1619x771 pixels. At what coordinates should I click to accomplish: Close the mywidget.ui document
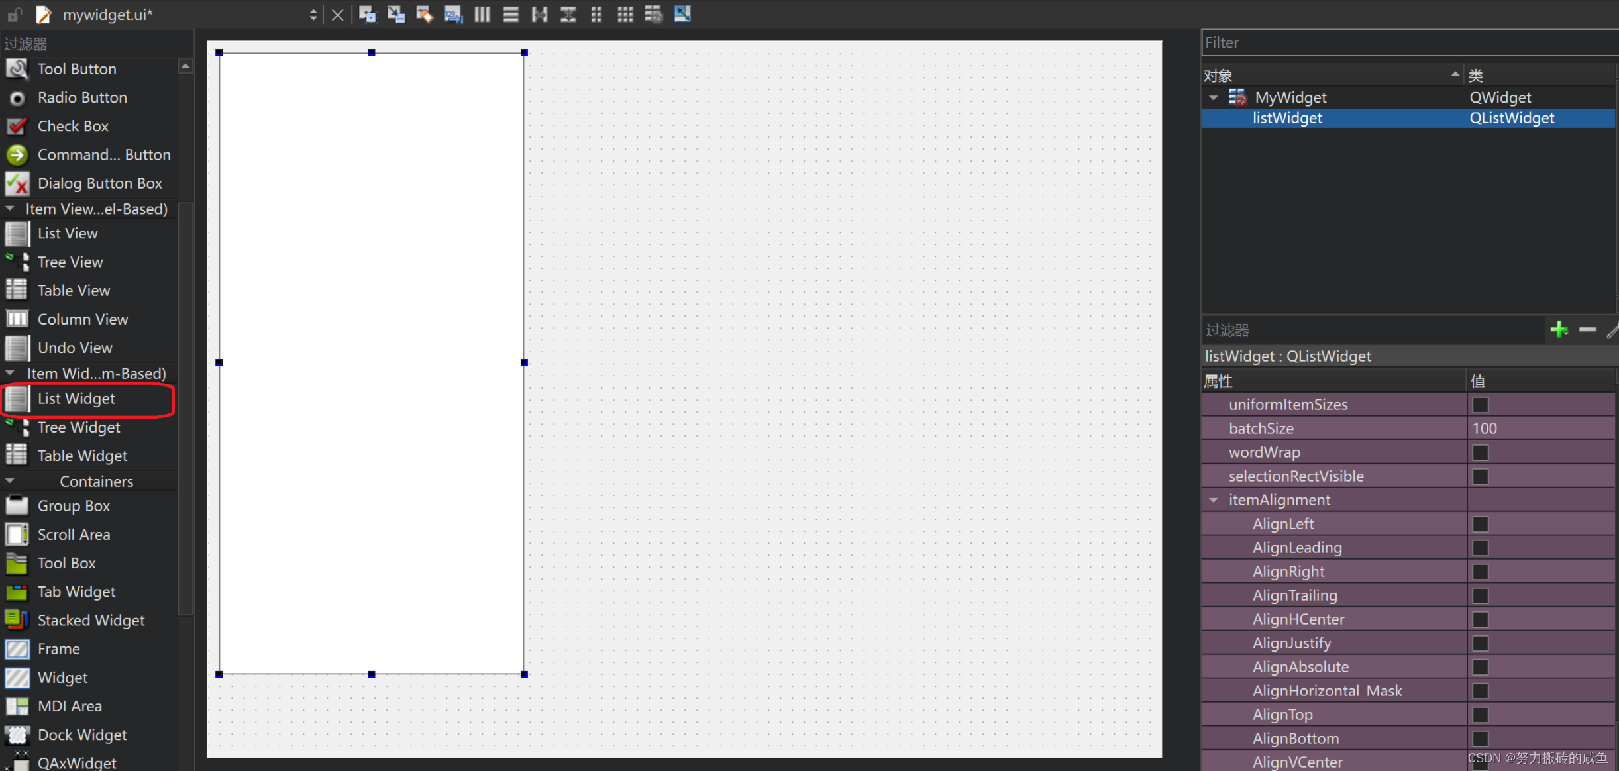(x=338, y=15)
